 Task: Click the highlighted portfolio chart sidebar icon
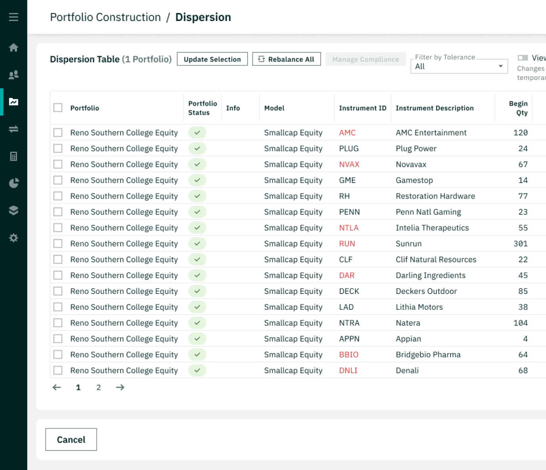coord(13,102)
